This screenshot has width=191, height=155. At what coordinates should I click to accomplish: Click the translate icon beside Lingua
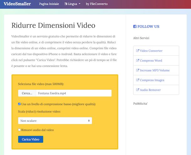tap(66, 4)
